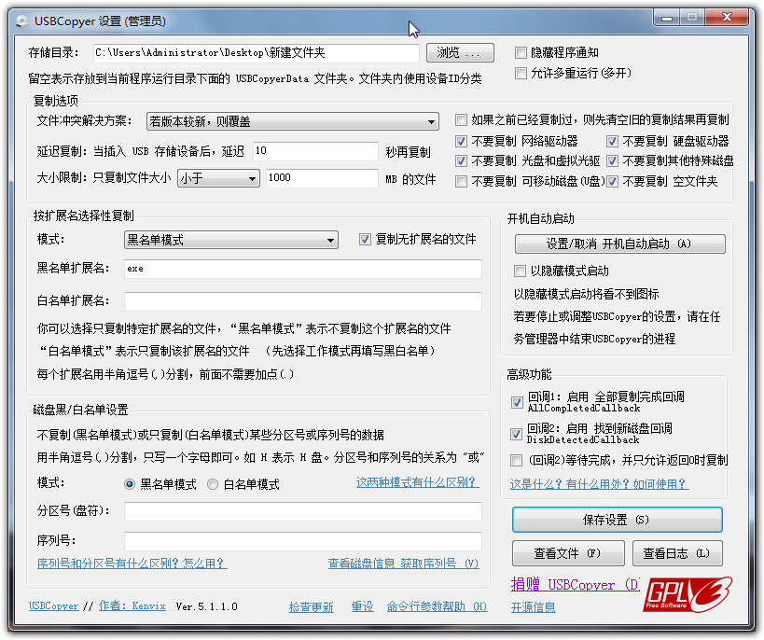Screen dimensions: 764x640
Task: Open 大小限制 小于 dropdown
Action: 218,178
